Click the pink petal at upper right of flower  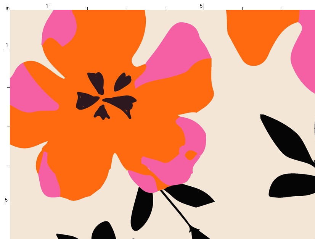[x=179, y=50]
